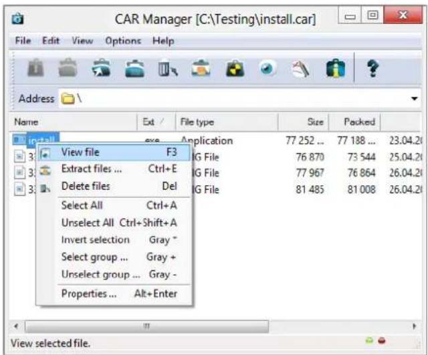Viewport: 428px width, 355px height.
Task: Close the CAR Manager window
Action: point(403,15)
